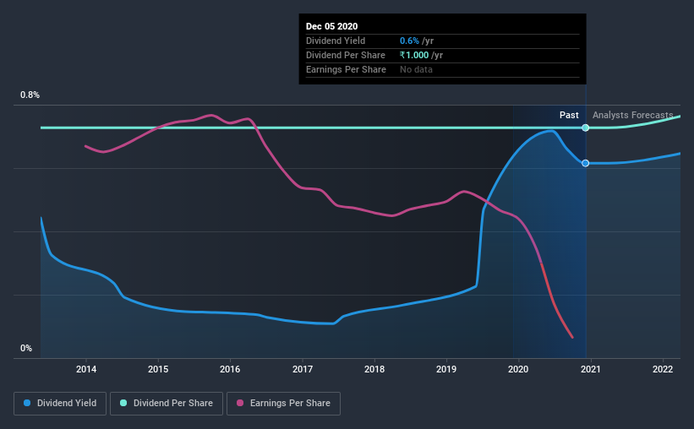
Task: Click the 2022 x-axis label
Action: [663, 369]
